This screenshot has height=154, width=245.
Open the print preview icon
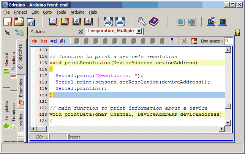108,22
